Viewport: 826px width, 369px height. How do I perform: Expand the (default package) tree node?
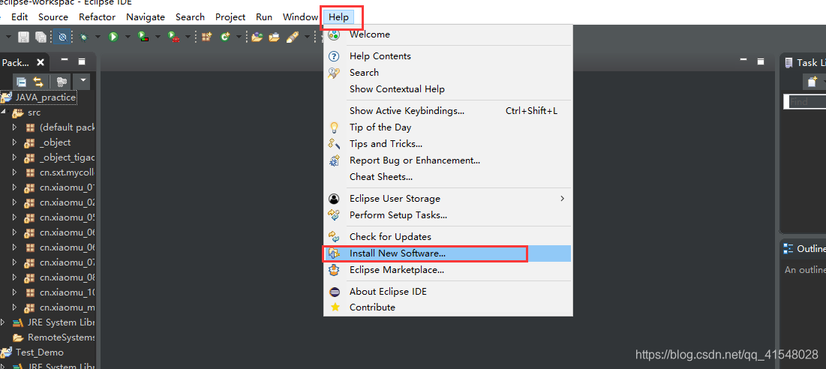(x=15, y=127)
